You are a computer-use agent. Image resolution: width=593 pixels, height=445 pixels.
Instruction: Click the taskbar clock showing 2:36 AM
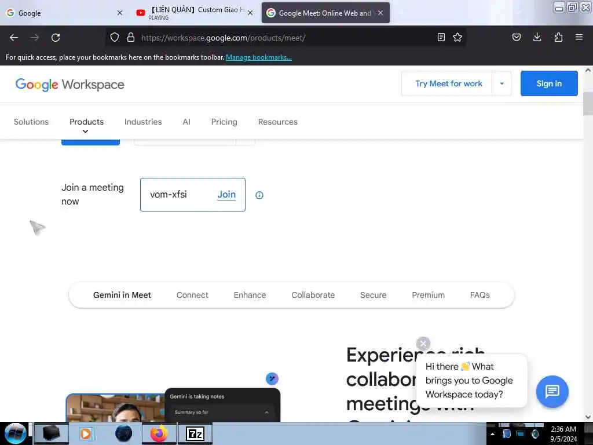click(x=563, y=433)
